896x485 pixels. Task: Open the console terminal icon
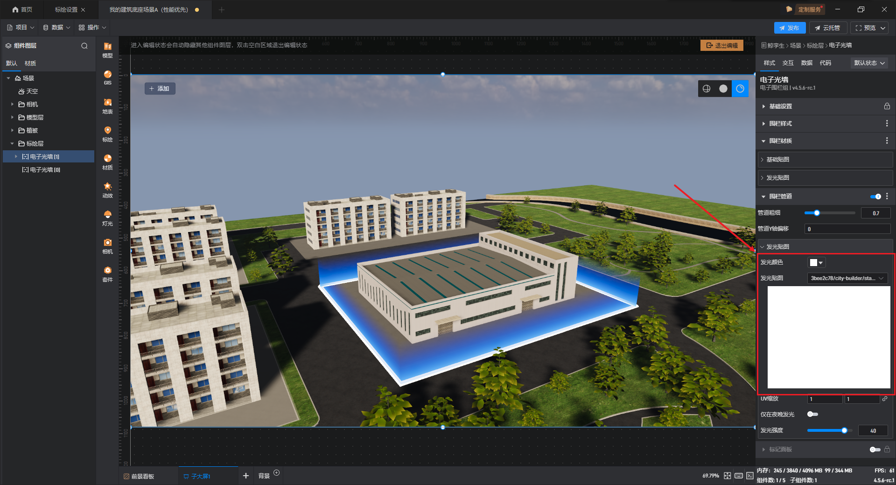pyautogui.click(x=750, y=476)
